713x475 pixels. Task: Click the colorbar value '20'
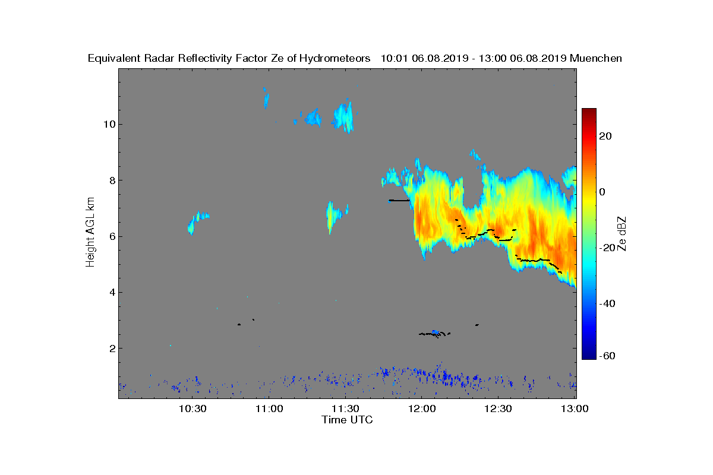click(606, 136)
